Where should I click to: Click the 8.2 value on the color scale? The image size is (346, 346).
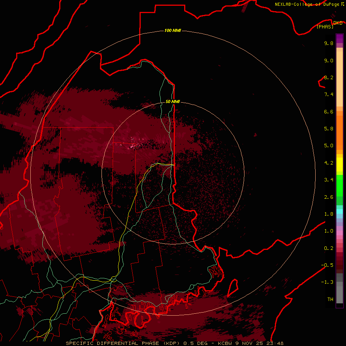point(329,77)
